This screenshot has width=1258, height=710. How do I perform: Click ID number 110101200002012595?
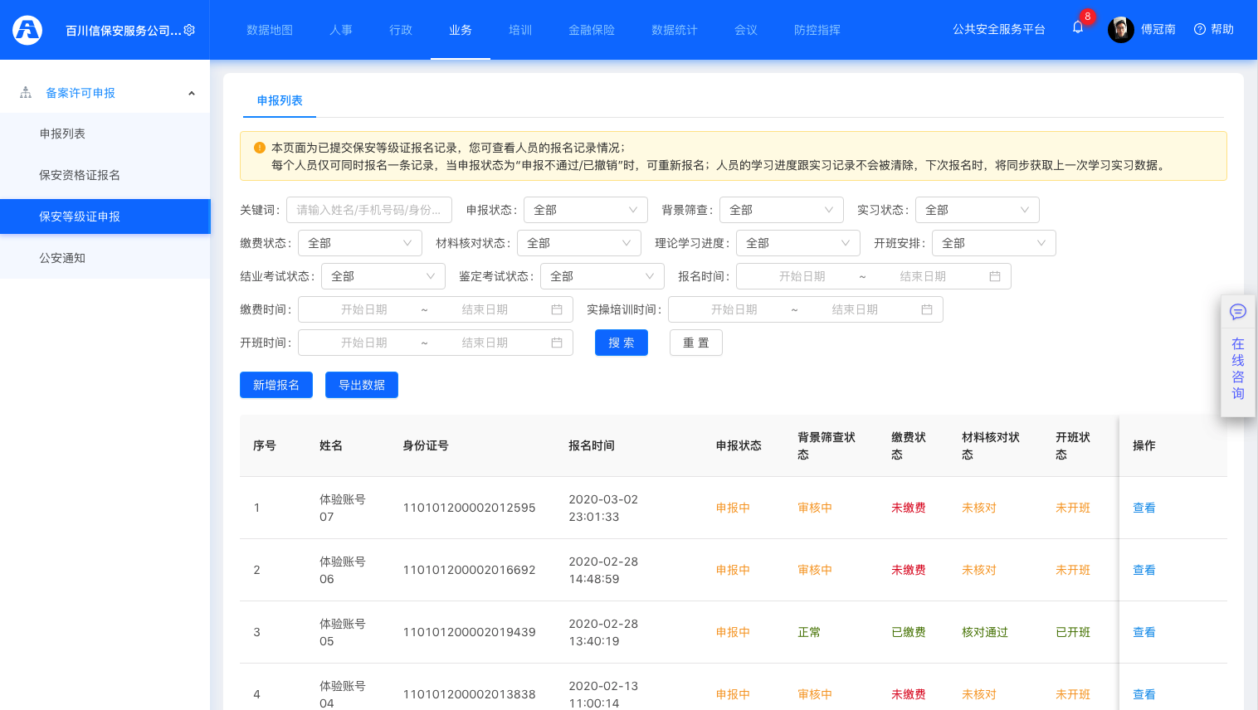point(469,508)
